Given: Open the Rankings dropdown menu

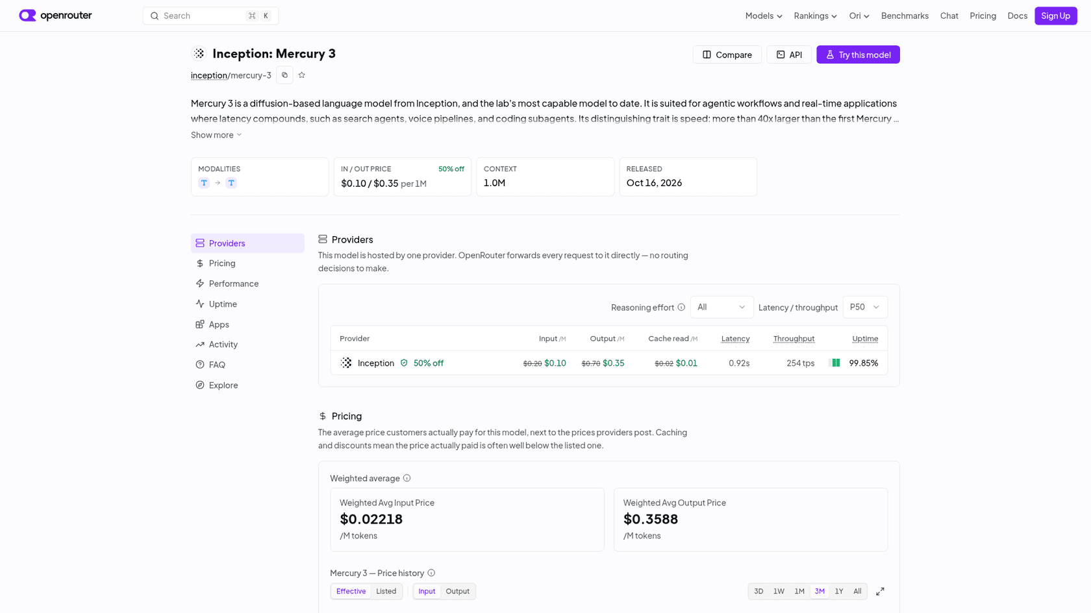Looking at the screenshot, I should tap(815, 16).
